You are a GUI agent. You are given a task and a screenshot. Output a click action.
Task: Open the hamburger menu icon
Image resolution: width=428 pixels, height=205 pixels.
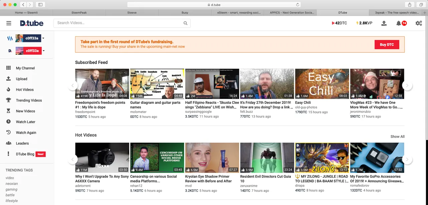coord(9,23)
